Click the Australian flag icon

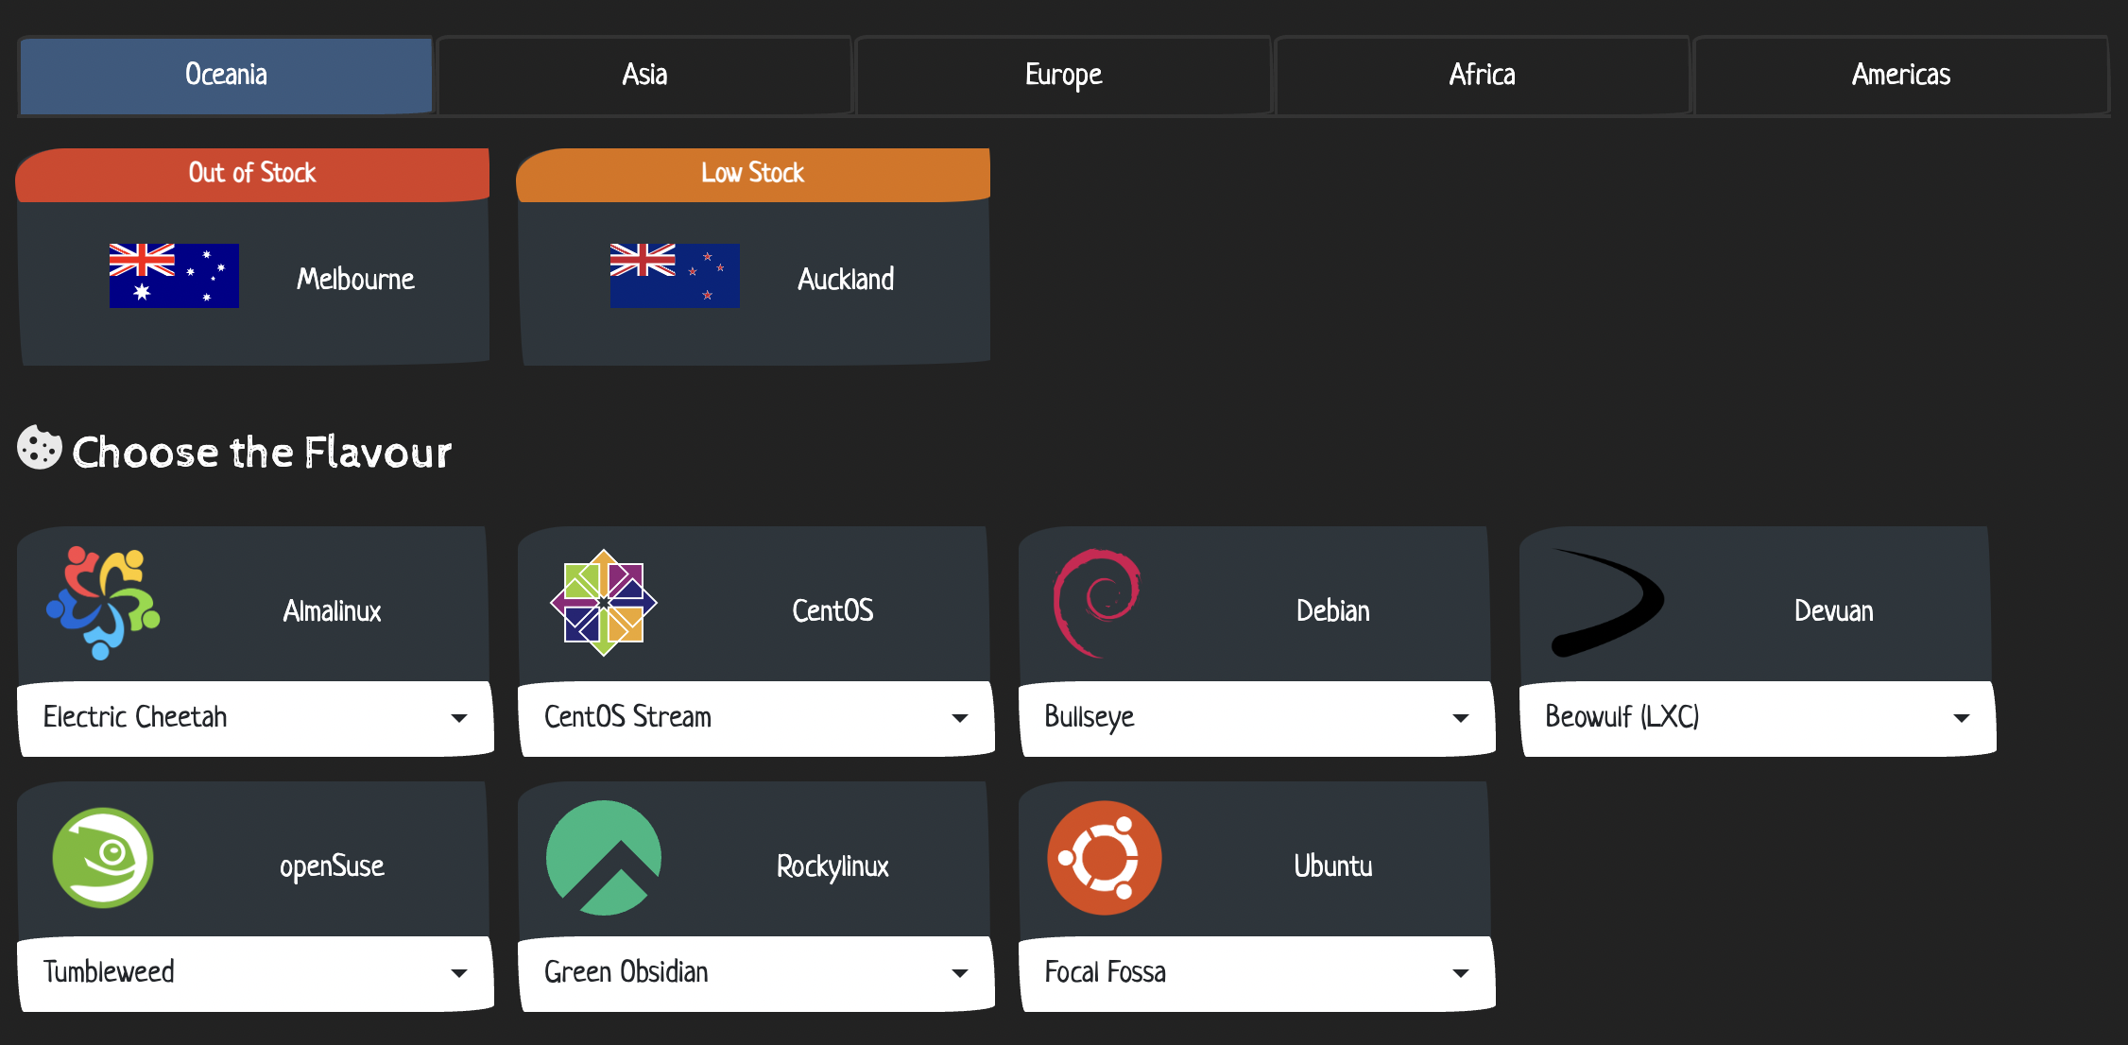[x=174, y=276]
